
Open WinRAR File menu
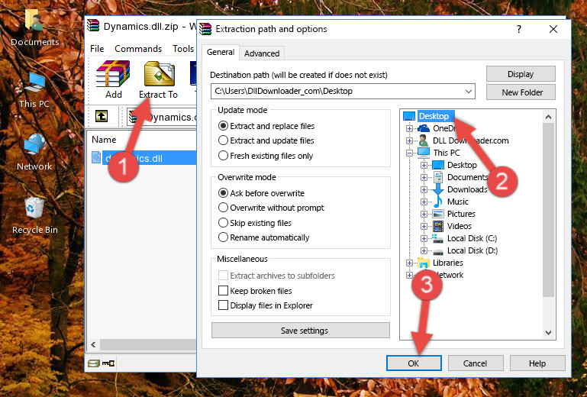97,49
